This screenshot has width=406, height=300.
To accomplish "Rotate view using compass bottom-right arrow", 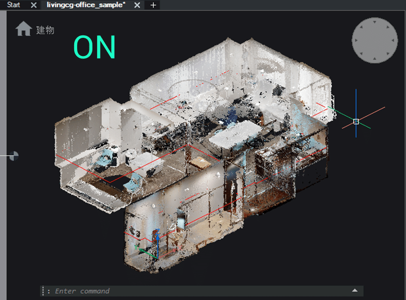I will point(388,54).
